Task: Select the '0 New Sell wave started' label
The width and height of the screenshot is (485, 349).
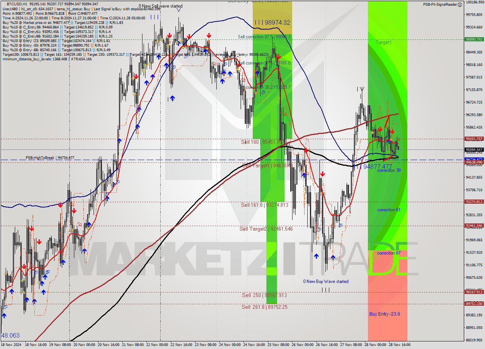Action: [160, 6]
